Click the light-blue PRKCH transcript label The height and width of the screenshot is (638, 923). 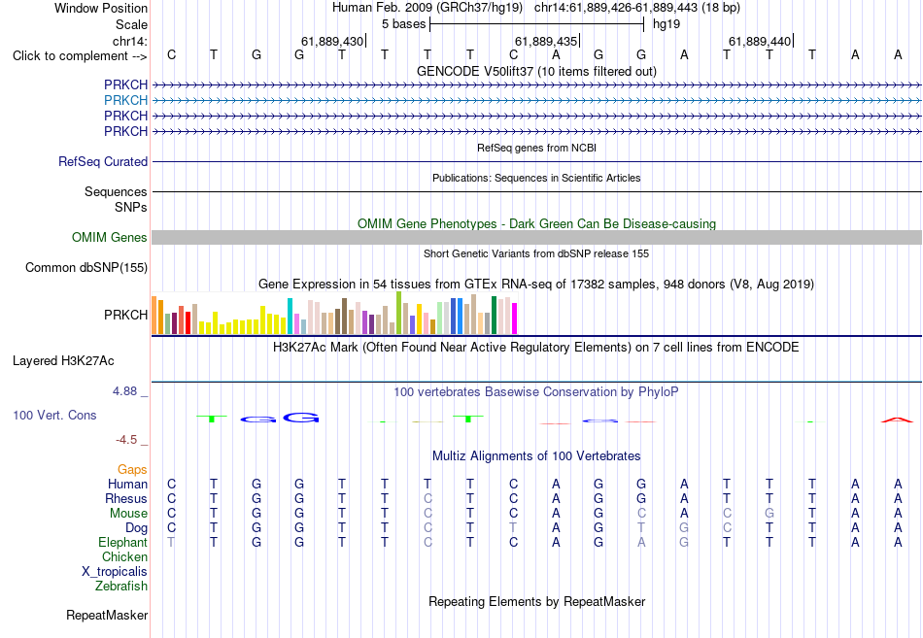coord(125,100)
